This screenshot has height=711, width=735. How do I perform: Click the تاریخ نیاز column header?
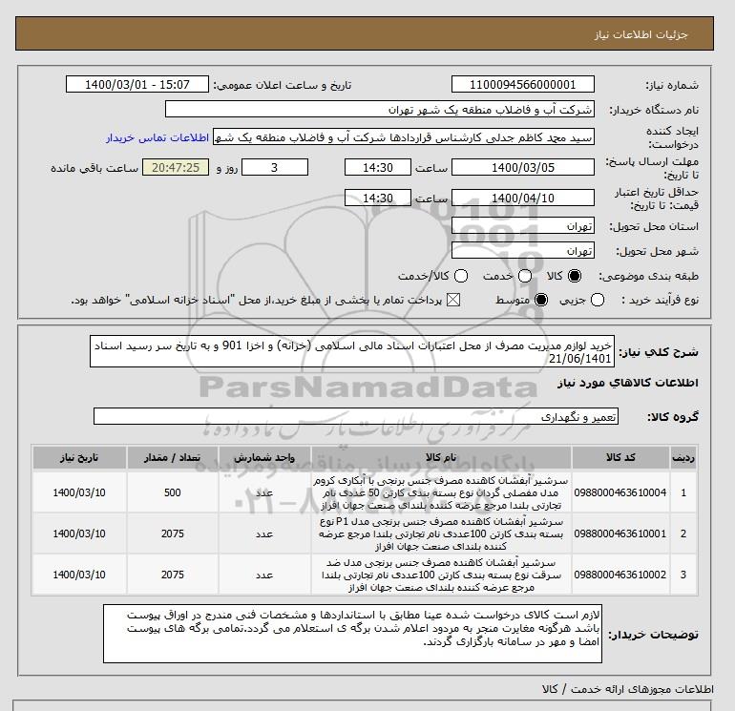[79, 457]
